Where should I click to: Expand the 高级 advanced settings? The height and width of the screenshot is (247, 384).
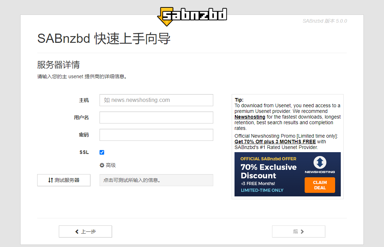107,165
